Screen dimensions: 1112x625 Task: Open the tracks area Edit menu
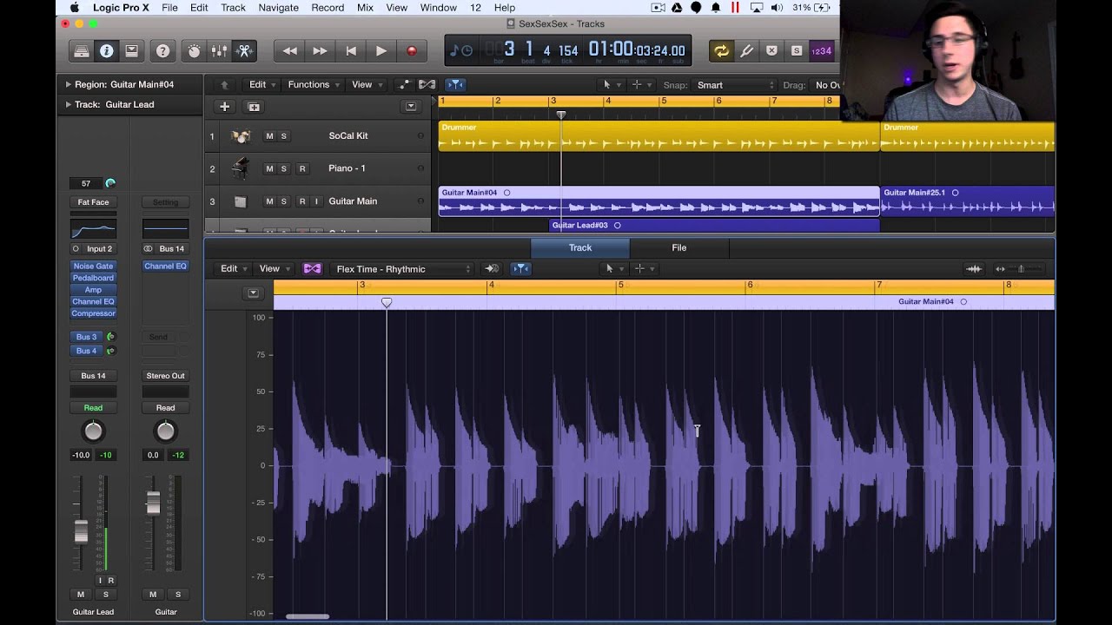pos(262,85)
